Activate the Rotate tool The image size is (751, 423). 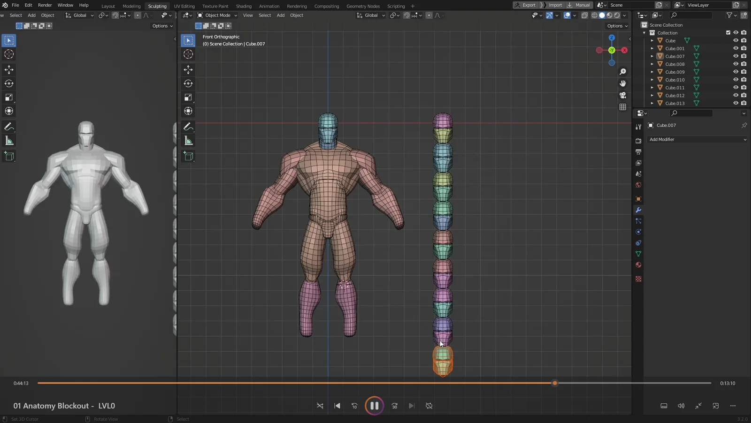pyautogui.click(x=188, y=83)
